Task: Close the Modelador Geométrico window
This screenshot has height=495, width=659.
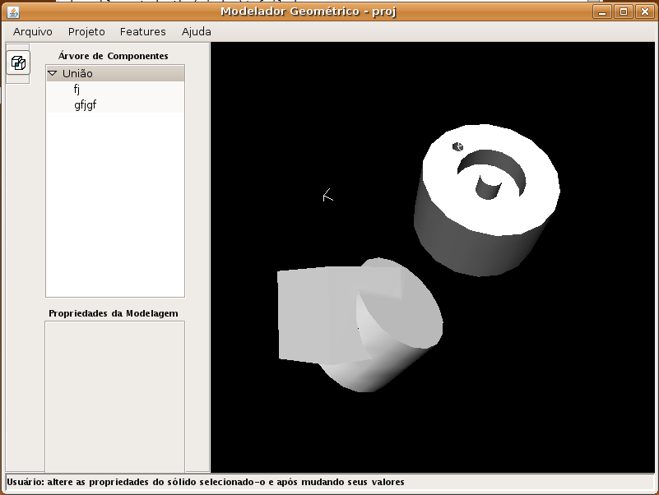Action: click(644, 12)
